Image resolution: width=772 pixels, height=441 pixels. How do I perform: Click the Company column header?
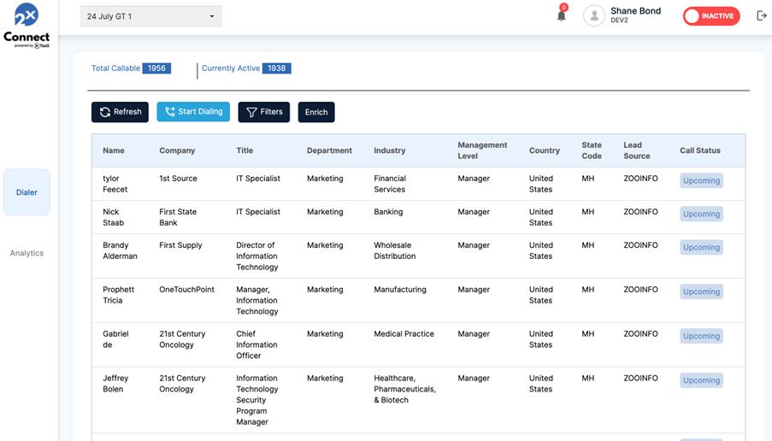(x=177, y=150)
